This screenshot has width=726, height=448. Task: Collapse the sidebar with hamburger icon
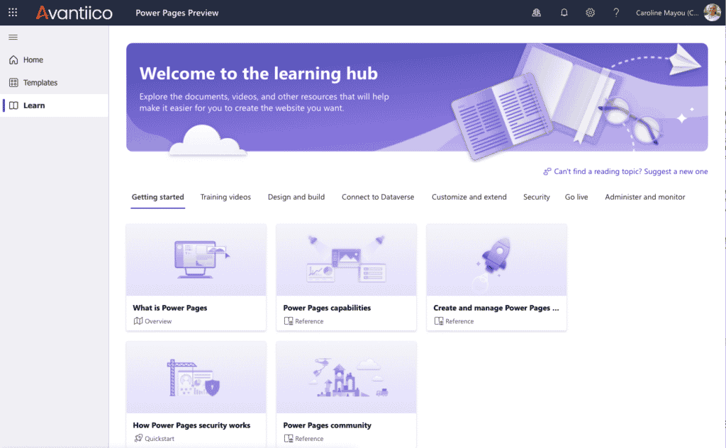[x=13, y=37]
